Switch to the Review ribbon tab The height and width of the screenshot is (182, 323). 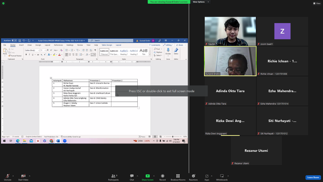80,45
